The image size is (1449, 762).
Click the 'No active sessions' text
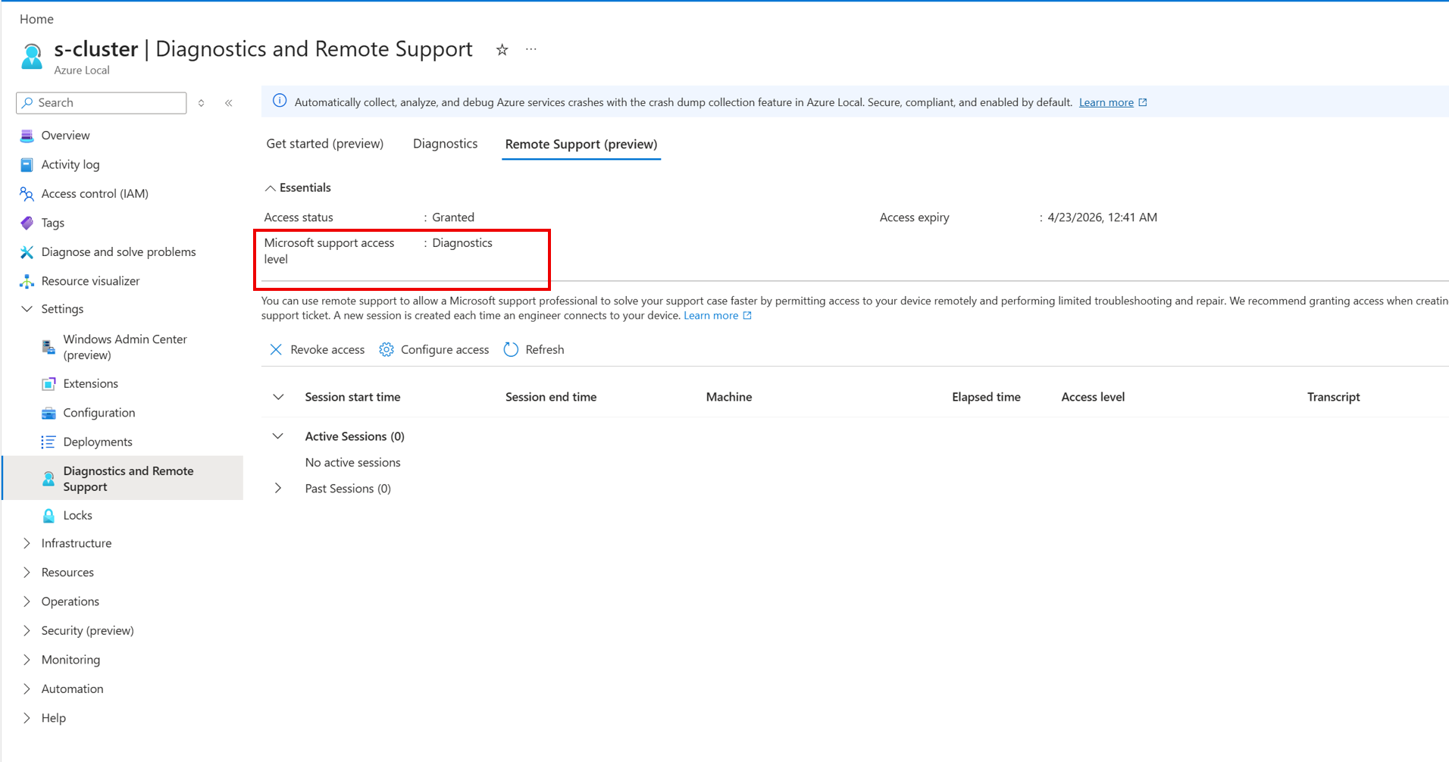tap(353, 463)
